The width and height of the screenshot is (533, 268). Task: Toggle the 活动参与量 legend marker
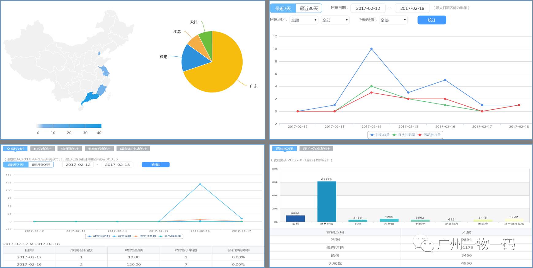tap(420, 135)
